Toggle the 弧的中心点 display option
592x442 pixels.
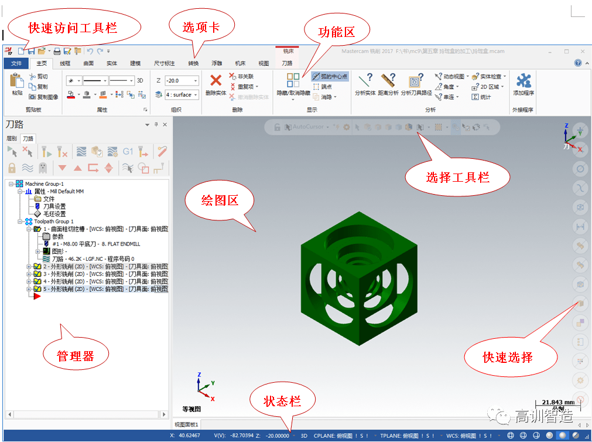coord(330,76)
